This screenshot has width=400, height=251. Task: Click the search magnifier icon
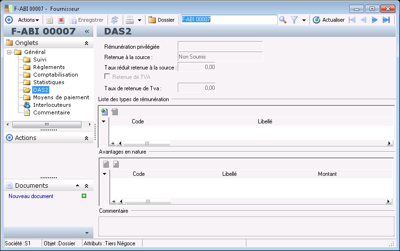(x=283, y=20)
